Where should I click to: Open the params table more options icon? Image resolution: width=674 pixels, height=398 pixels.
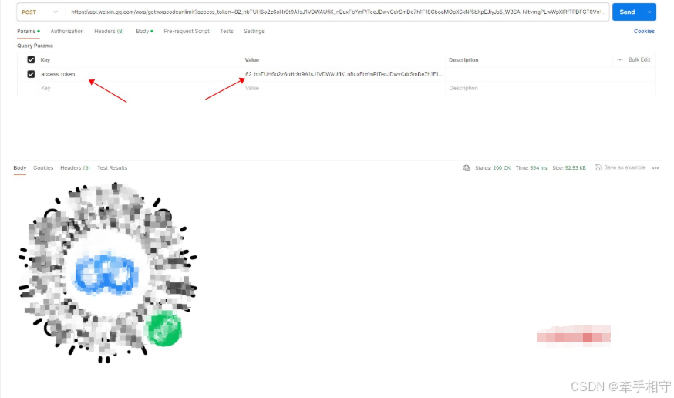tap(620, 59)
